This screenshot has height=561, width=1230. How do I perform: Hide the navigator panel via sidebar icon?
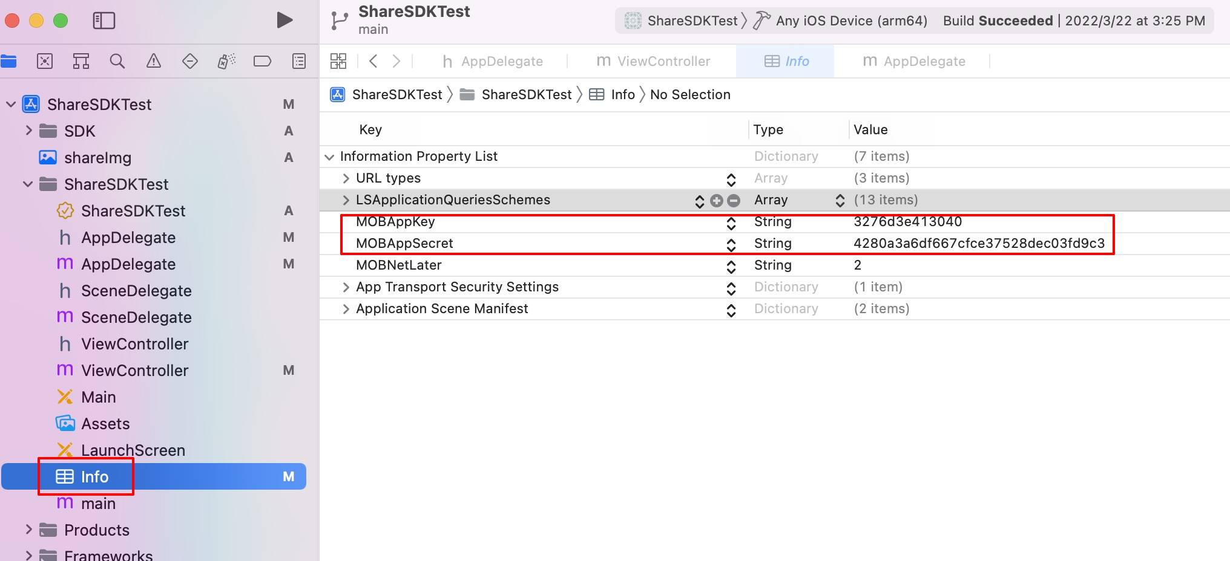[x=104, y=20]
